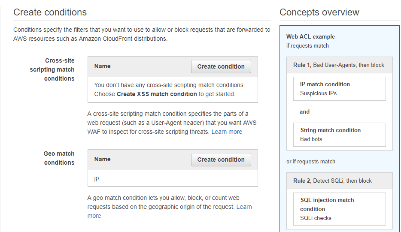Open Learn more link about cross-site scripting
This screenshot has height=232, width=401.
click(227, 132)
